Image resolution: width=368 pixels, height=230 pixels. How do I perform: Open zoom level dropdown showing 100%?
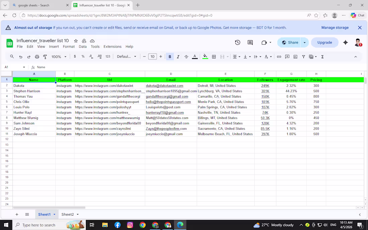coord(59,57)
